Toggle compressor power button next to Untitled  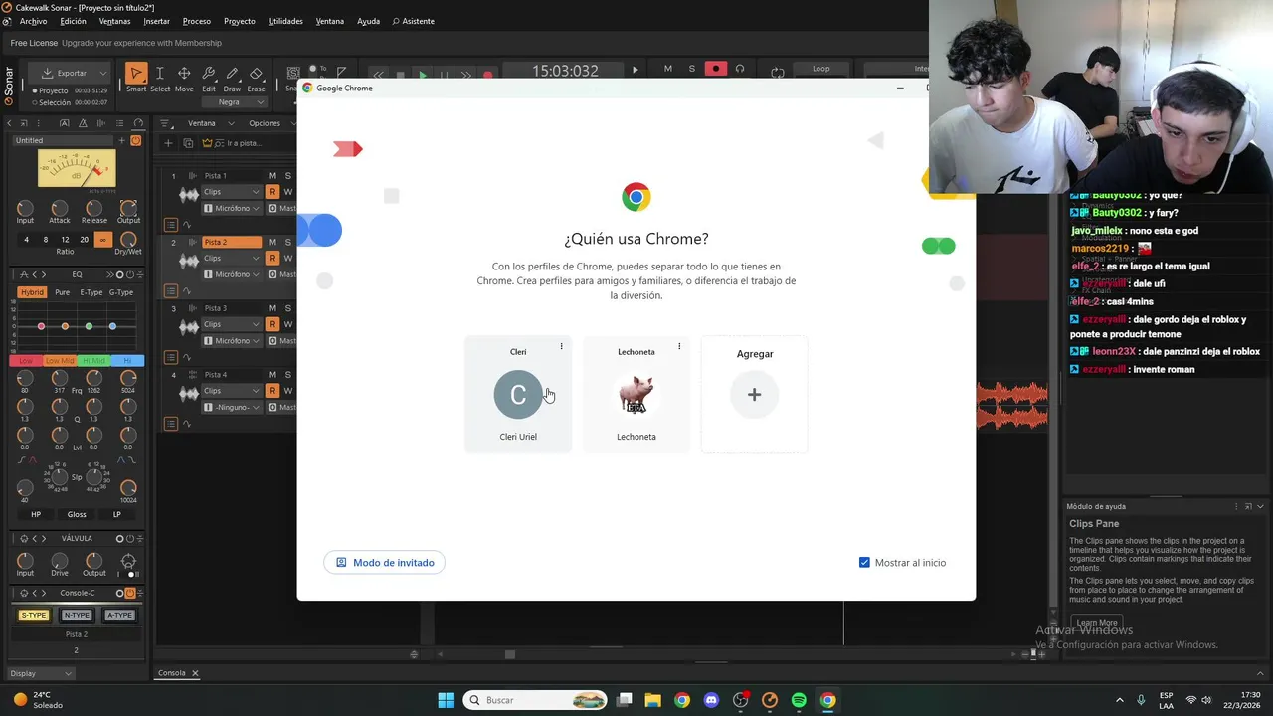pyautogui.click(x=136, y=140)
